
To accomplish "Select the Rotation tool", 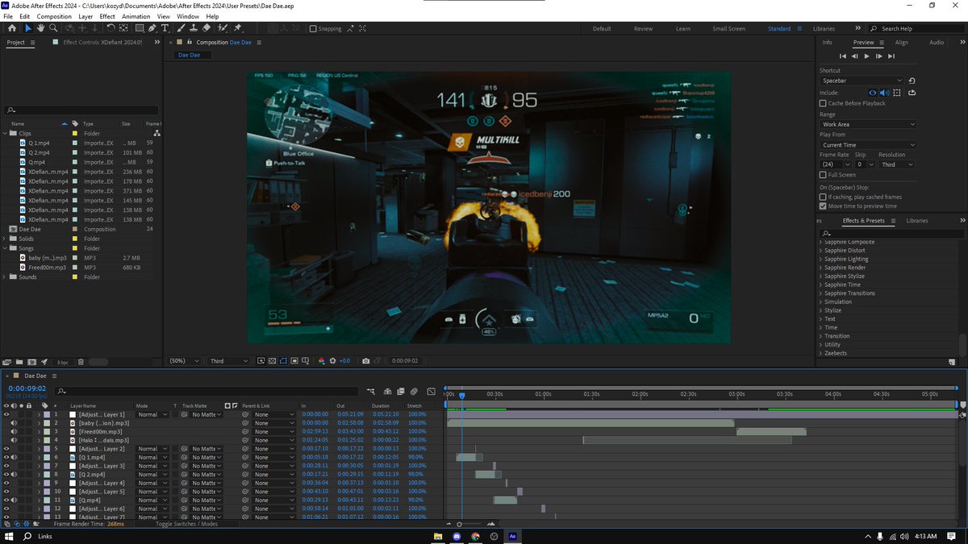I will point(110,28).
